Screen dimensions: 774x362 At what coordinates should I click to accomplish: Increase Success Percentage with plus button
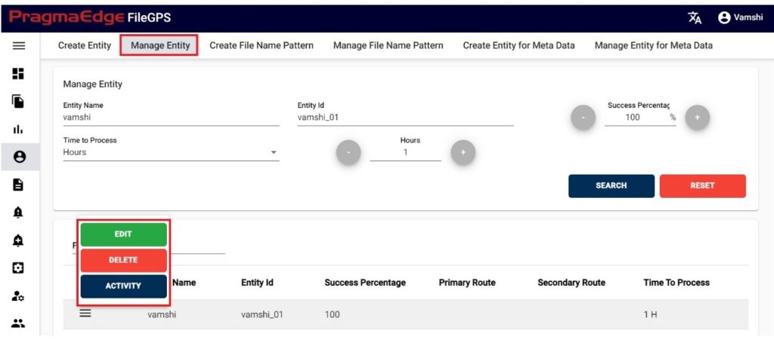[698, 117]
